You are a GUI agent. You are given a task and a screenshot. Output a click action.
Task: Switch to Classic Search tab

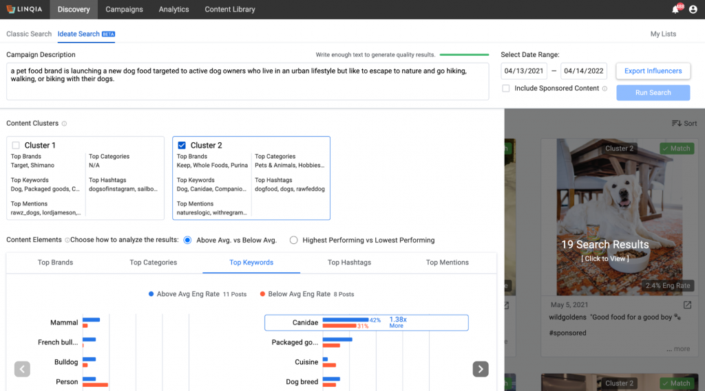pyautogui.click(x=29, y=34)
